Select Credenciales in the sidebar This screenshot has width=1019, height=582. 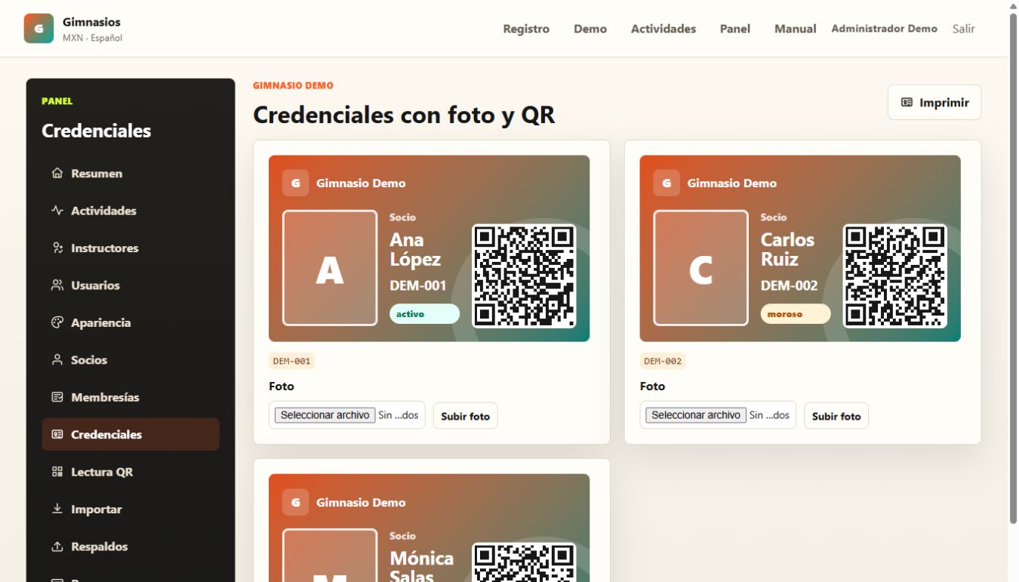[x=131, y=435]
